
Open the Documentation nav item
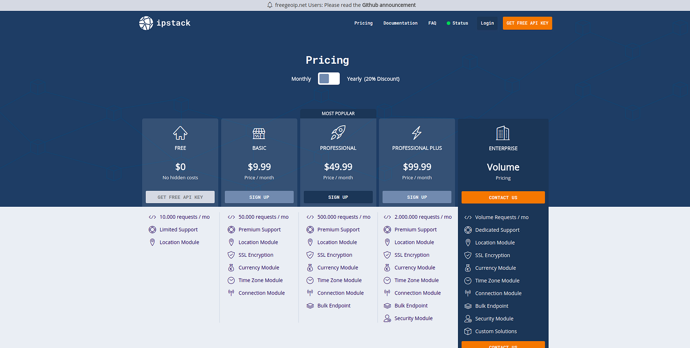click(400, 23)
